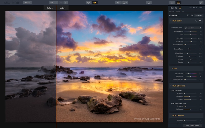
Task: Open the histogram panel icon
Action: (172, 8)
